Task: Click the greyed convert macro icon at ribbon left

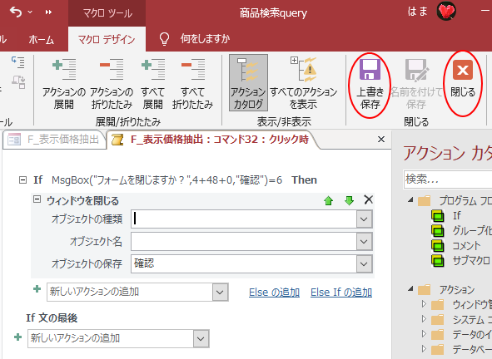Action: pos(18,82)
